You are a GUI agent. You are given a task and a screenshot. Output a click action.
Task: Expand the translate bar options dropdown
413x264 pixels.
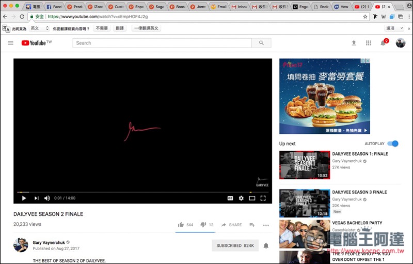pos(394,28)
